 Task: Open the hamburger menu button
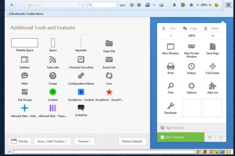pos(229,5)
